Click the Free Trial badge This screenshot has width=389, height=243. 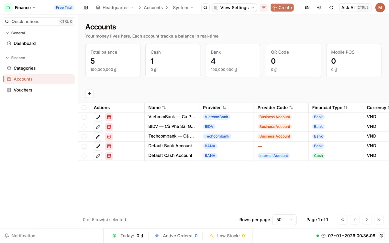64,7
